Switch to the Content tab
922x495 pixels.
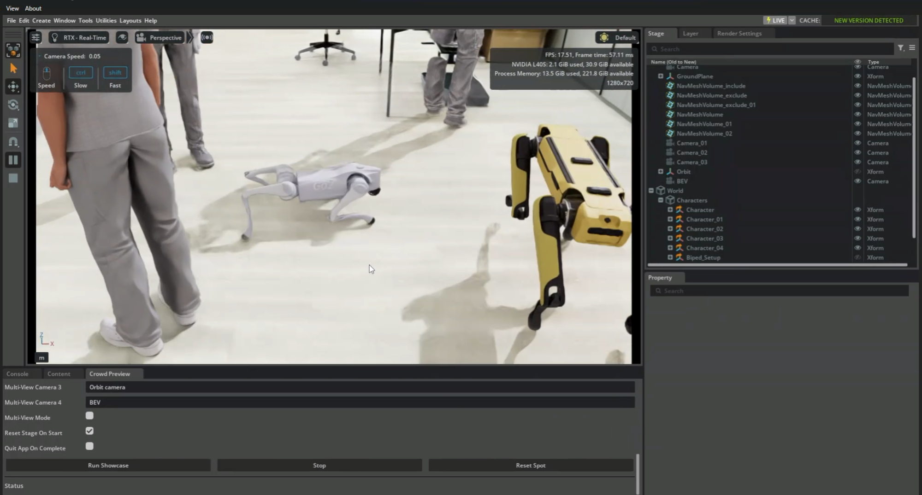coord(59,374)
